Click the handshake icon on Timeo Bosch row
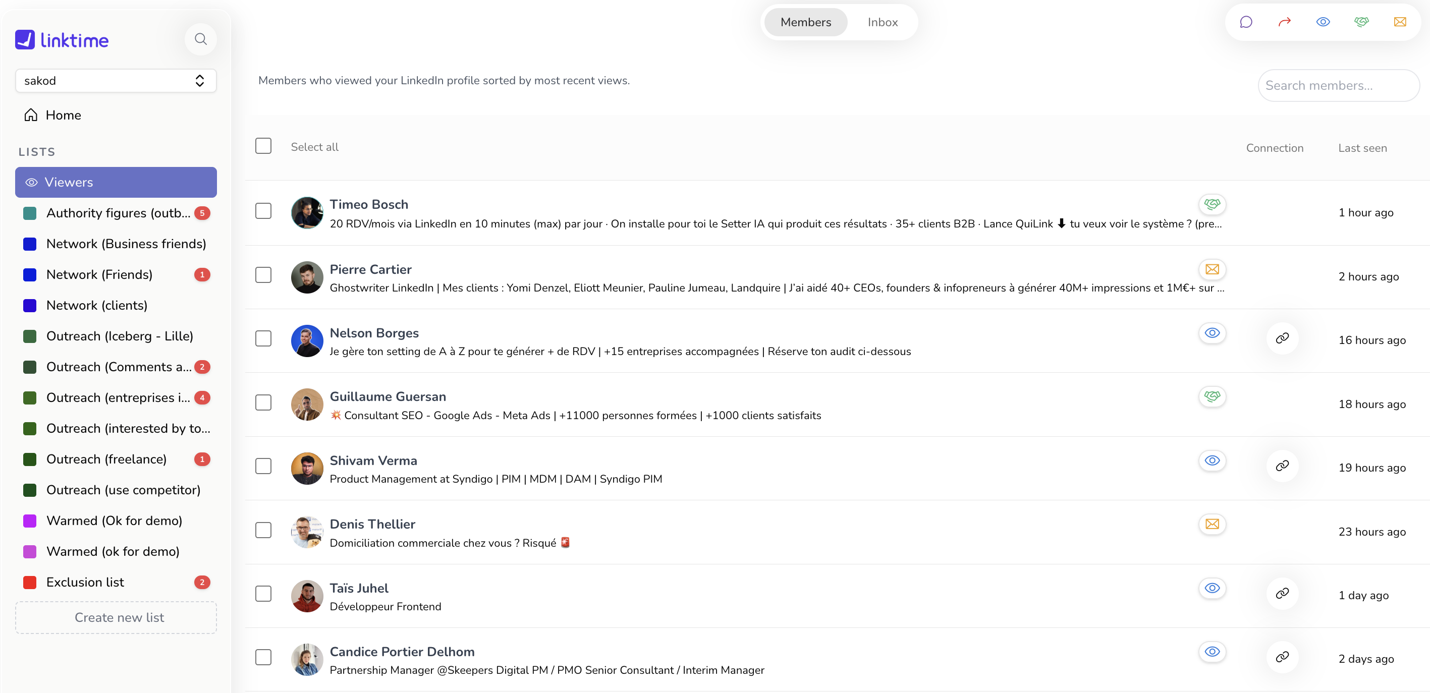This screenshot has height=693, width=1430. click(x=1212, y=204)
